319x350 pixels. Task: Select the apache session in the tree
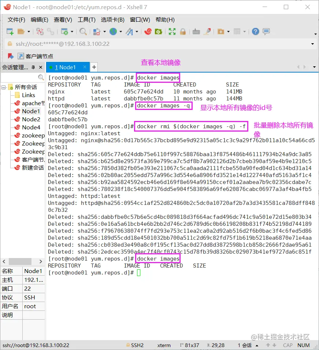pyautogui.click(x=33, y=103)
